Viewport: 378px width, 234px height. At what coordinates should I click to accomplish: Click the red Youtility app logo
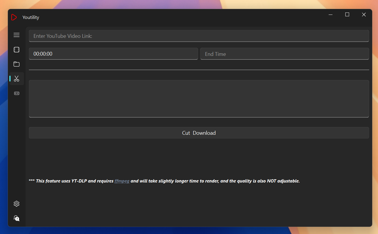[x=14, y=17]
